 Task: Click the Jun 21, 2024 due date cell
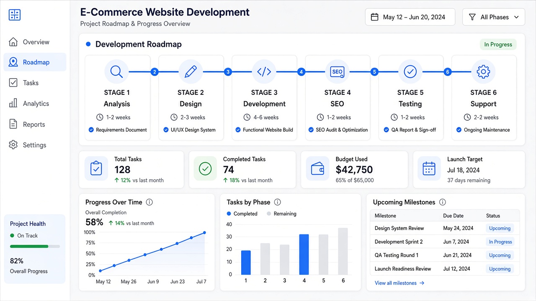click(457, 255)
